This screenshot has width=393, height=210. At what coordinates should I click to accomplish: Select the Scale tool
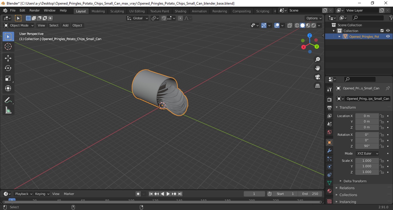(8, 78)
